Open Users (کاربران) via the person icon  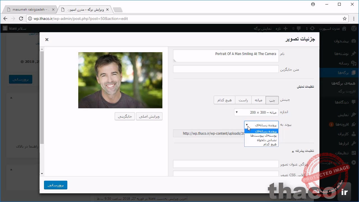tap(353, 134)
